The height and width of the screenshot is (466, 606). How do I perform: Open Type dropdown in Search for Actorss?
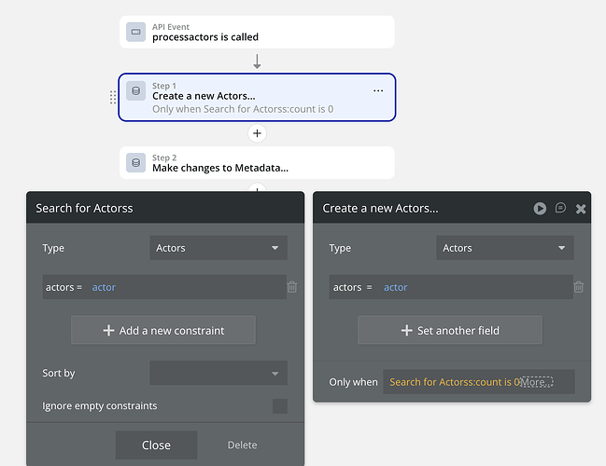click(218, 248)
